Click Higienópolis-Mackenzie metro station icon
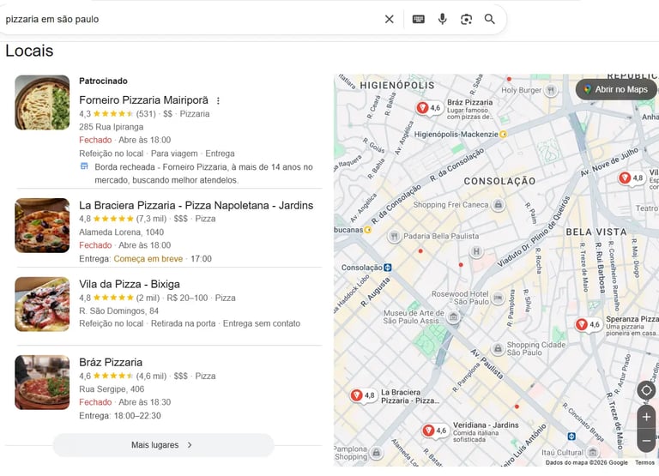This screenshot has width=659, height=476. [x=503, y=135]
